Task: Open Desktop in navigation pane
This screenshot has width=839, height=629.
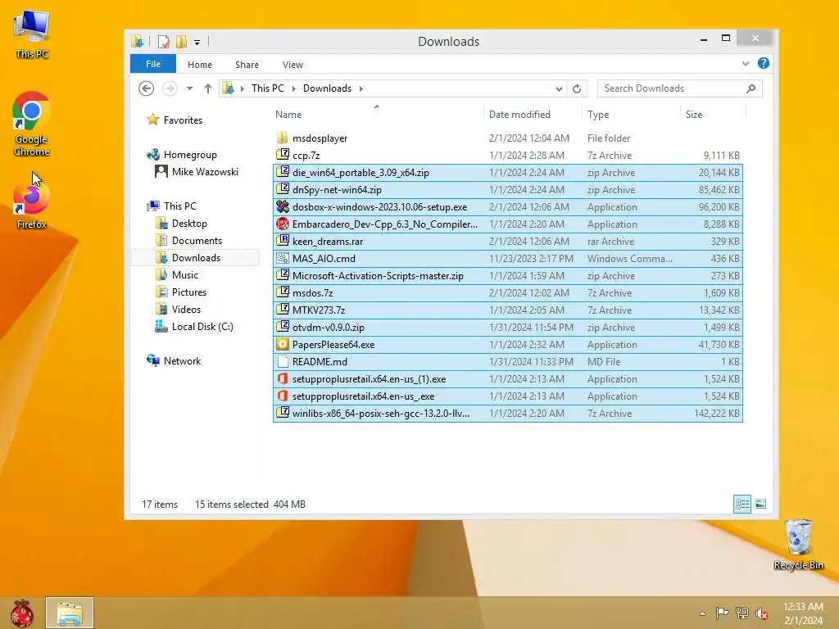Action: [189, 224]
